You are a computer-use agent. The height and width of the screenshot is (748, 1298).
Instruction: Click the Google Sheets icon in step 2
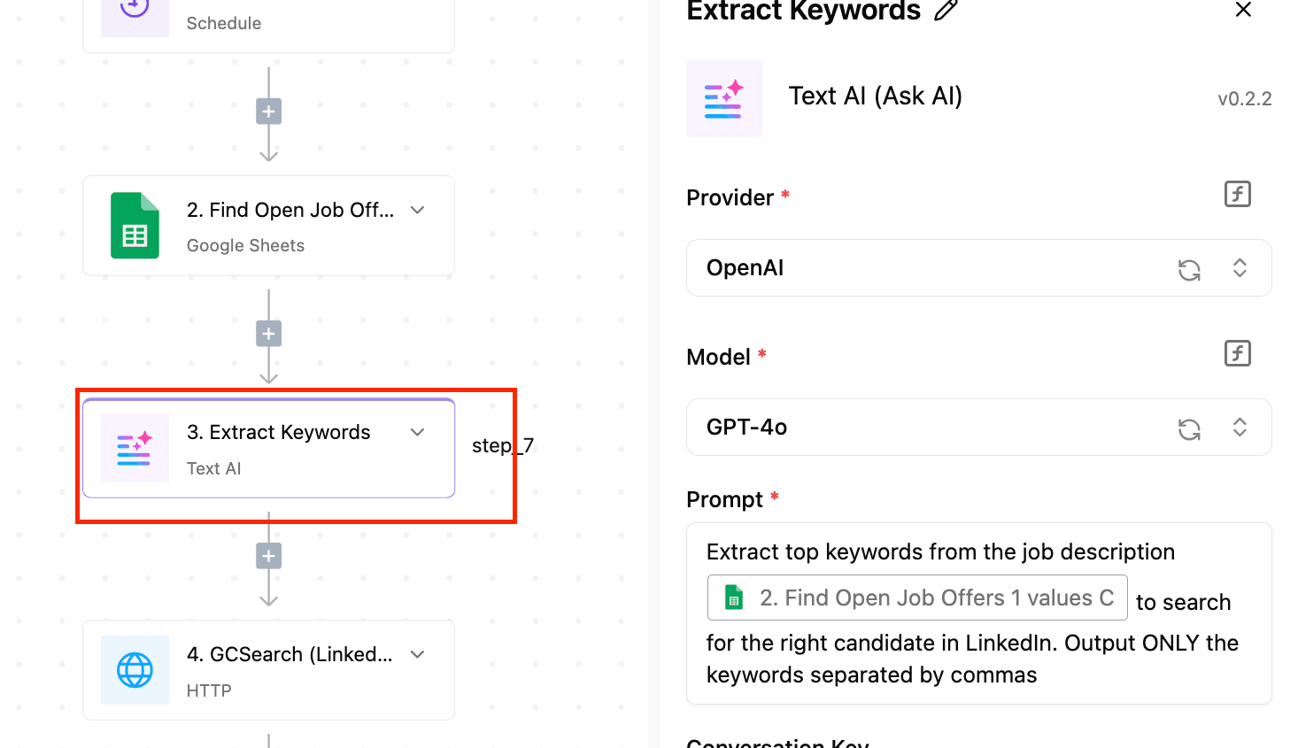pos(135,226)
